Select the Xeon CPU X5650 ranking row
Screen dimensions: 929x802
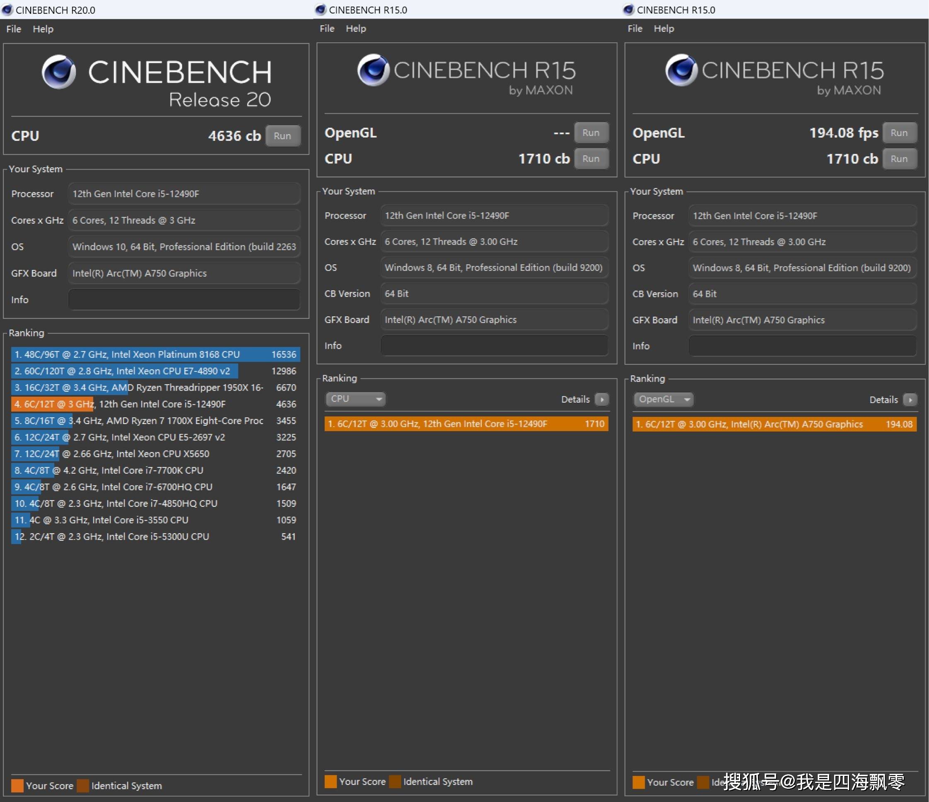pyautogui.click(x=156, y=454)
